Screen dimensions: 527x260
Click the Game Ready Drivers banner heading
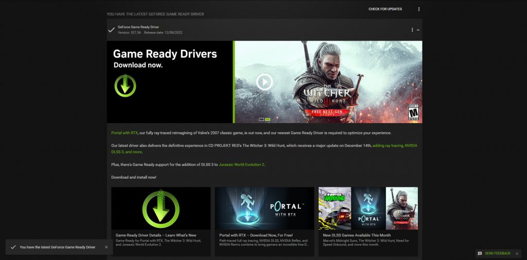click(165, 54)
